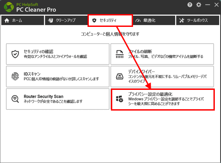The image size is (221, 163).
Task: Launch Router Security Scan
Action: 58,99
